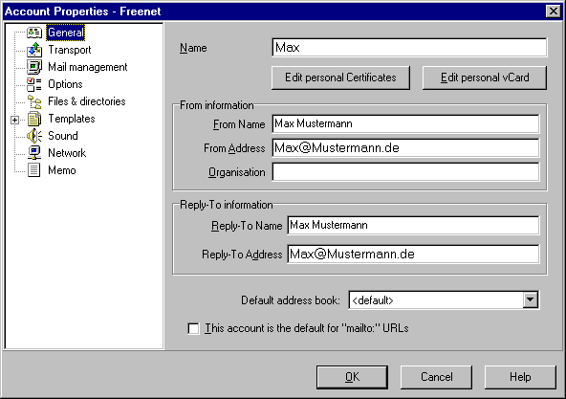Screen dimensions: 566x399
Task: Open the Default address book dropdown arrow
Action: click(x=531, y=300)
